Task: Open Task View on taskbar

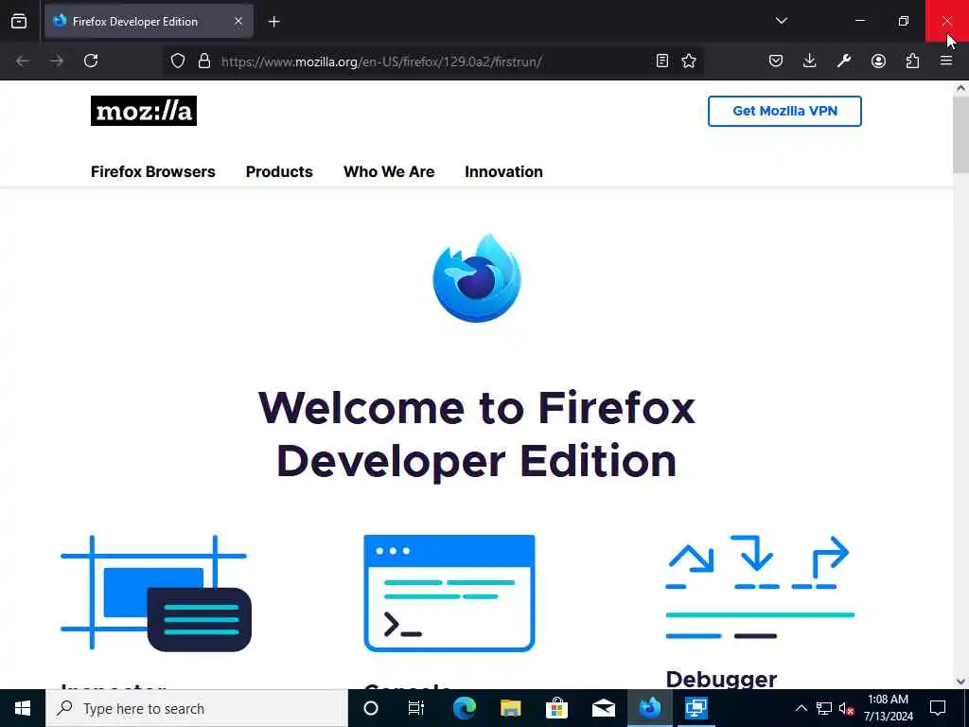Action: (416, 708)
